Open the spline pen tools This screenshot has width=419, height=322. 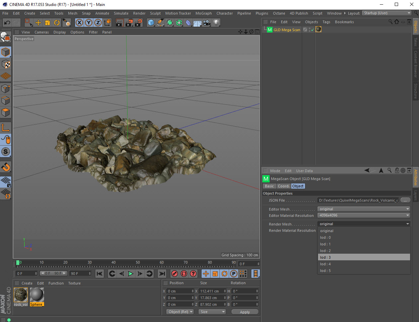160,23
